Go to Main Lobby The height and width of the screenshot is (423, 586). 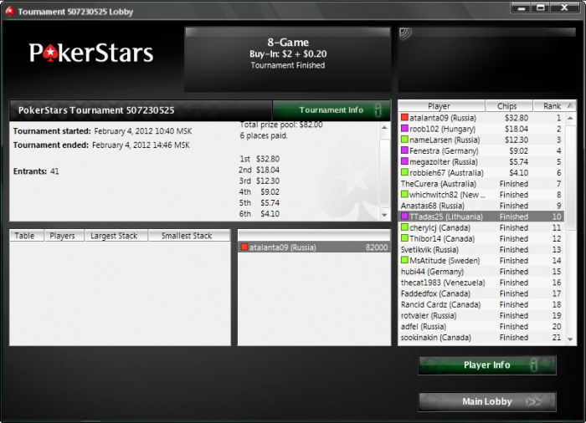pyautogui.click(x=487, y=402)
